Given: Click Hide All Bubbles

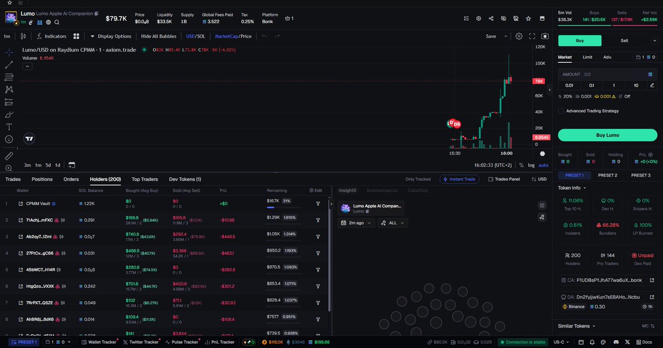Looking at the screenshot, I should [159, 36].
